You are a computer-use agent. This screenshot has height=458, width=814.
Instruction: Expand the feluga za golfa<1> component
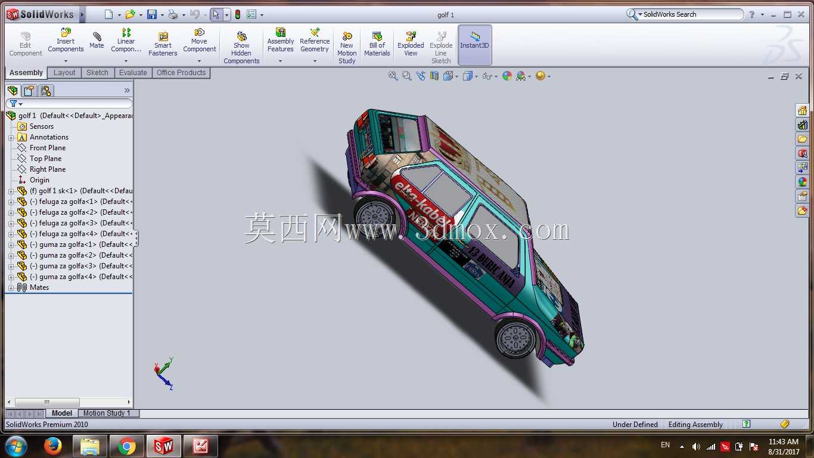point(11,202)
